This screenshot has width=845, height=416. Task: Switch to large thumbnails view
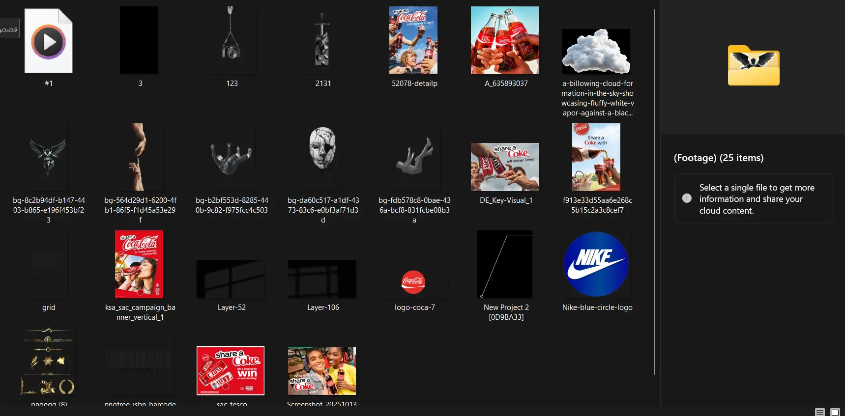point(835,412)
